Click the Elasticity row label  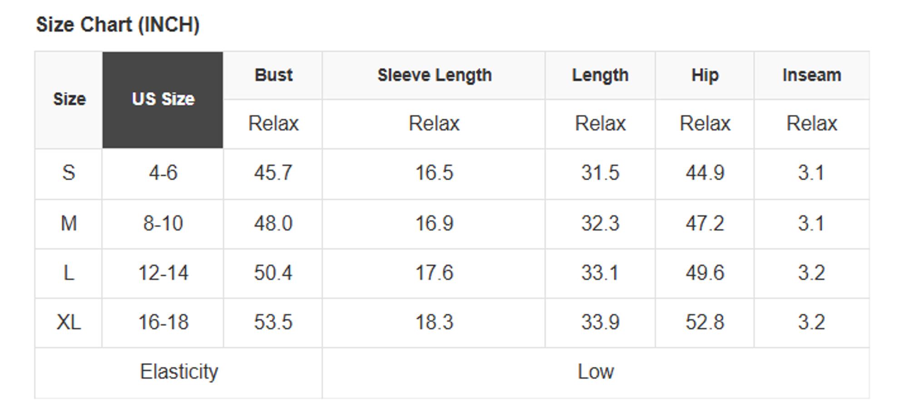click(x=179, y=372)
